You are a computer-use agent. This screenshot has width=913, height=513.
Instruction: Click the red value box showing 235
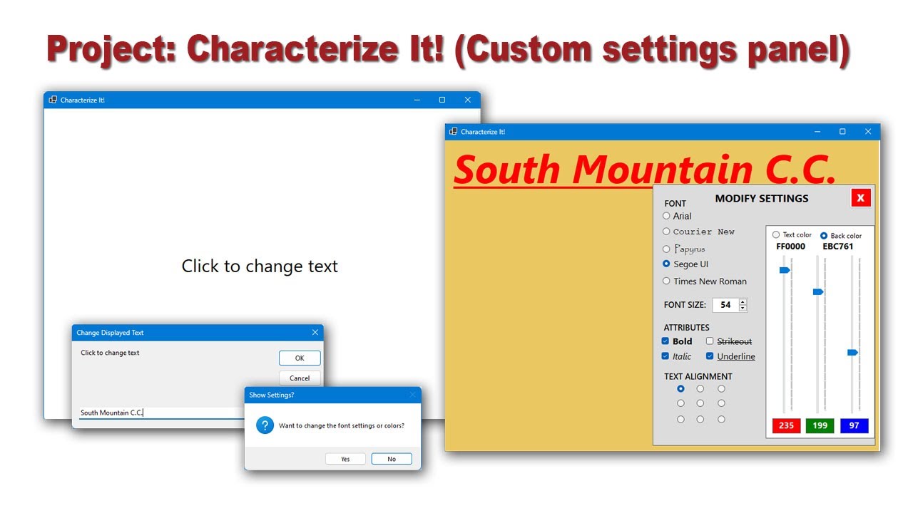click(x=786, y=425)
